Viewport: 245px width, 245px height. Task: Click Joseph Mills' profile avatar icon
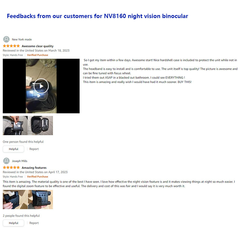6,161
